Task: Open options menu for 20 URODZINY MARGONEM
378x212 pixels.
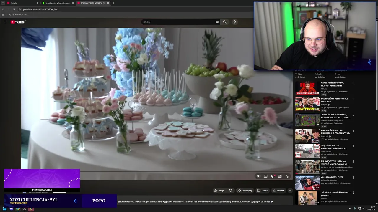Action: point(353,115)
